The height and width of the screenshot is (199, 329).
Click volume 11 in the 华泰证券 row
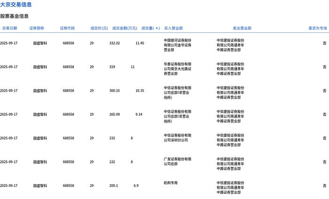133,67
